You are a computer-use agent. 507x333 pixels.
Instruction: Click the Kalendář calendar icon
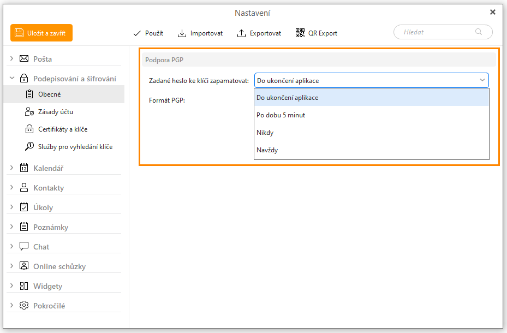(x=24, y=168)
